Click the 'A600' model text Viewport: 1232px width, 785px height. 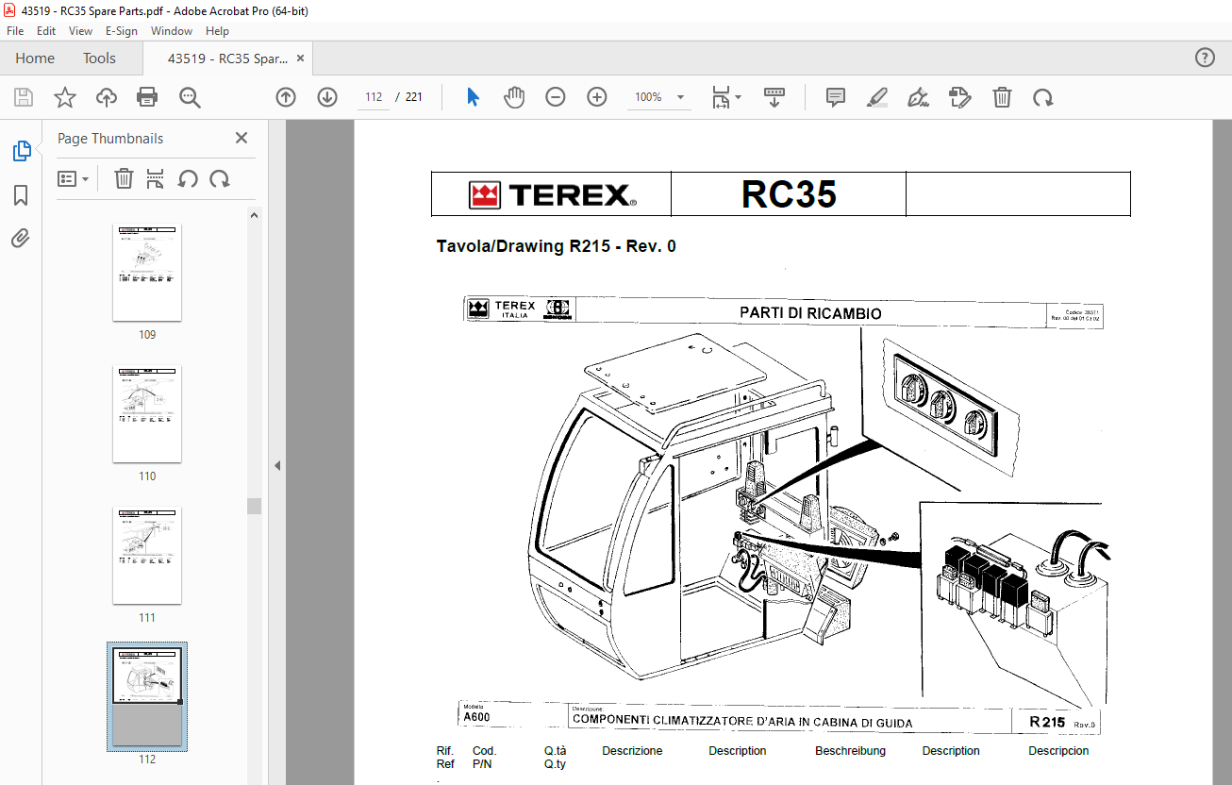pyautogui.click(x=476, y=717)
